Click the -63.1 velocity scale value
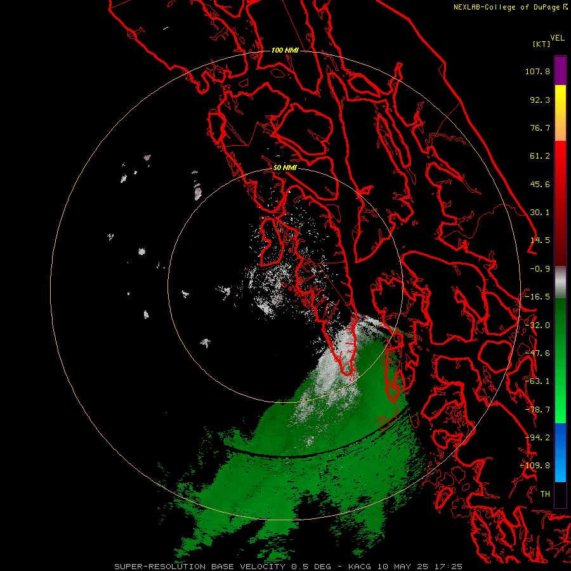This screenshot has height=571, width=571. tap(537, 381)
